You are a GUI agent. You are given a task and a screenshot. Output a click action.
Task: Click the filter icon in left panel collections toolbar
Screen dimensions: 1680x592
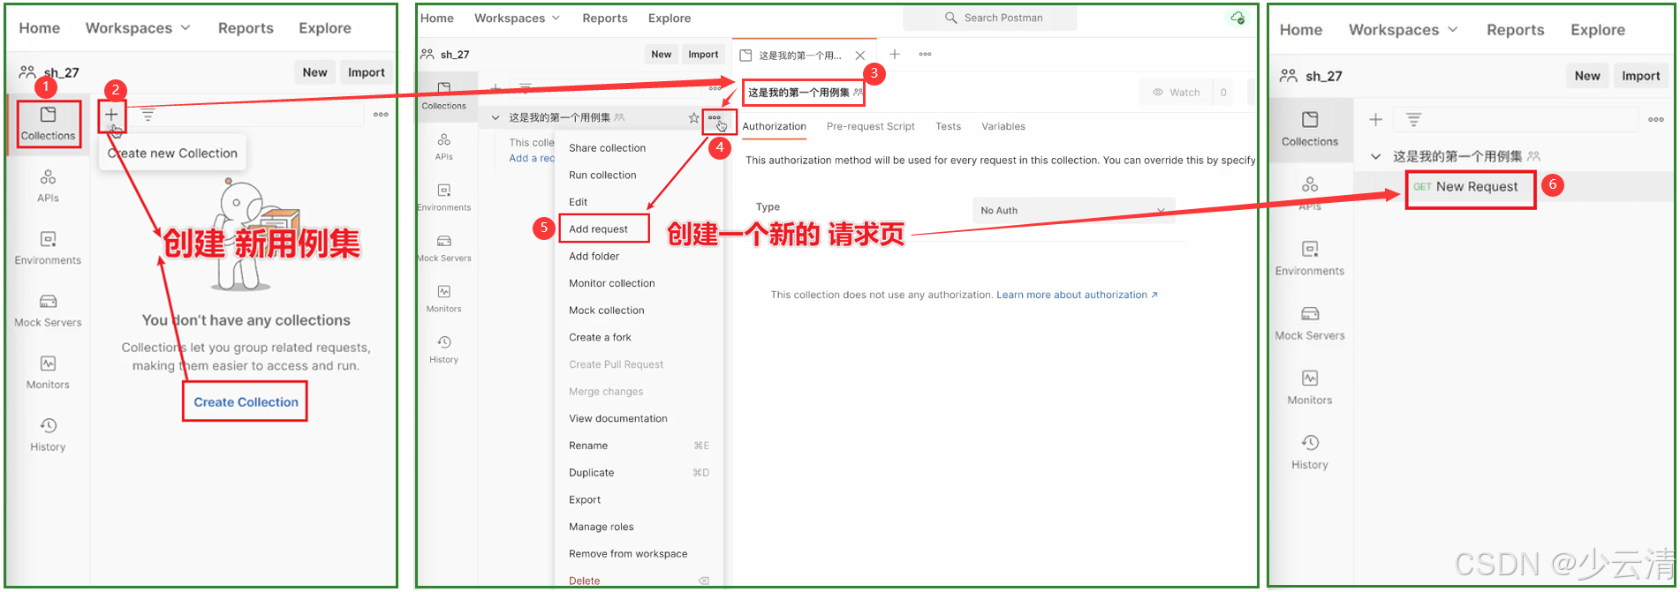[x=148, y=115]
